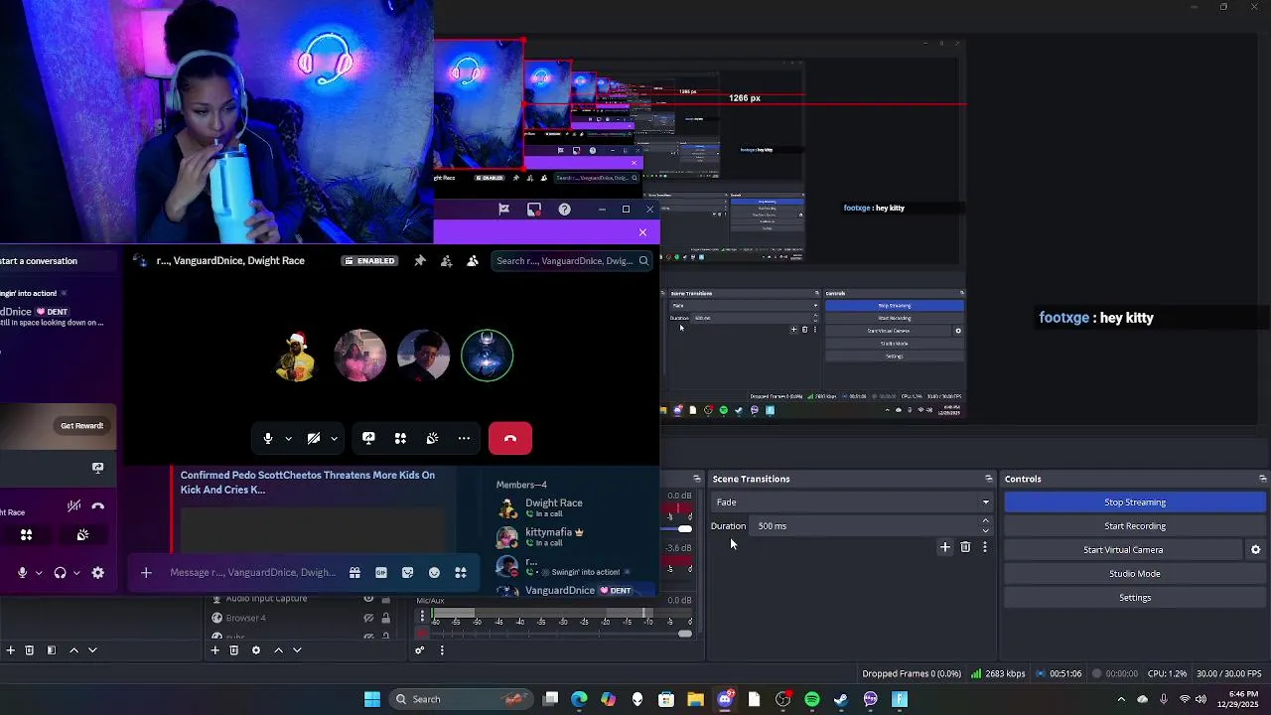Open GIF picker in message bar

pyautogui.click(x=381, y=573)
